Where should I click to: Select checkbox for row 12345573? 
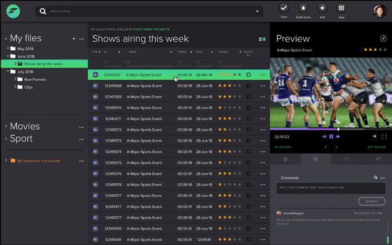coord(248,141)
